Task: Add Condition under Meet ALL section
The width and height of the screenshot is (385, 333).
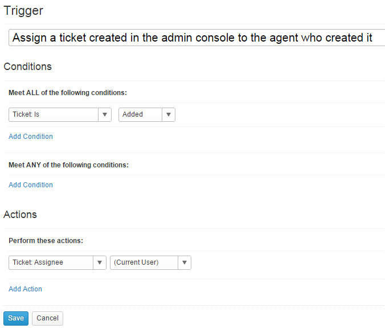Action: pyautogui.click(x=31, y=137)
